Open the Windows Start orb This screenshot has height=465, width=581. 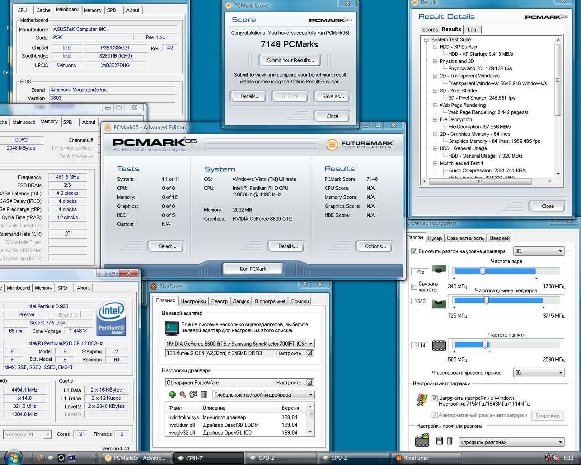pyautogui.click(x=14, y=457)
